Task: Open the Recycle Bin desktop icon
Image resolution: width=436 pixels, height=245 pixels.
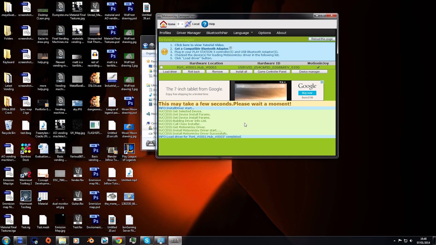Action: (x=9, y=128)
